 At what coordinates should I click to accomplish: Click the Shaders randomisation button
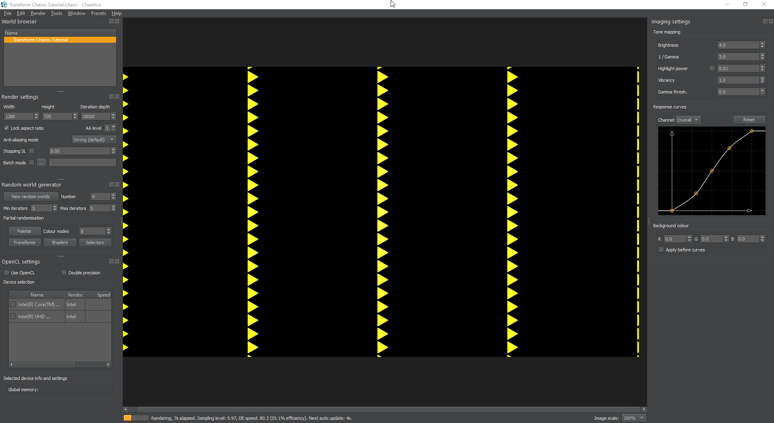60,243
